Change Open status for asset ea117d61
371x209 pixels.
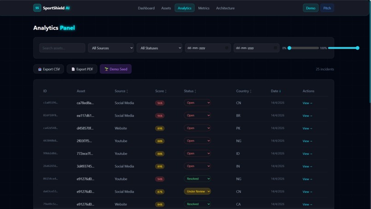pyautogui.click(x=197, y=115)
